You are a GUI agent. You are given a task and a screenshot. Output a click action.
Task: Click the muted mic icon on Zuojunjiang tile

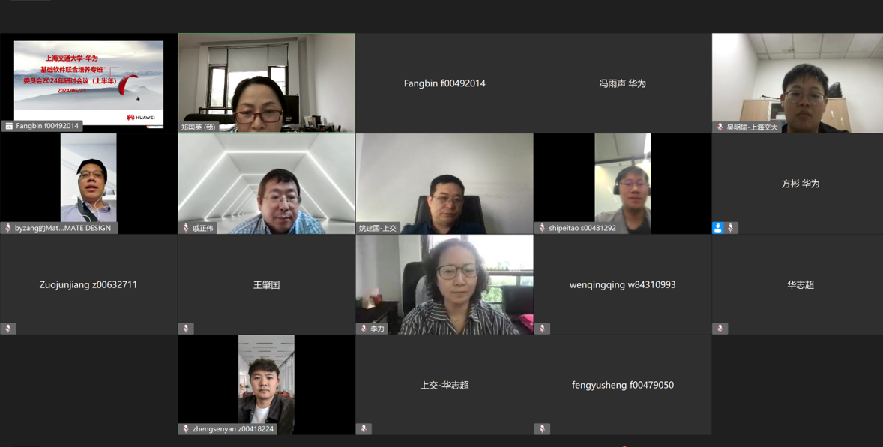8,328
